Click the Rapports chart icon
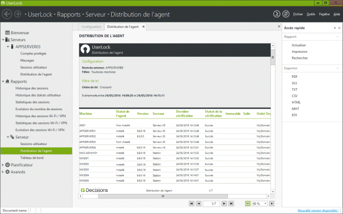The image size is (343, 214). (7, 81)
